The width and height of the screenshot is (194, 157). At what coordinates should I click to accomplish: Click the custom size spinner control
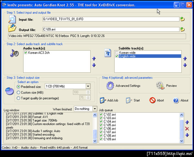click(x=88, y=92)
